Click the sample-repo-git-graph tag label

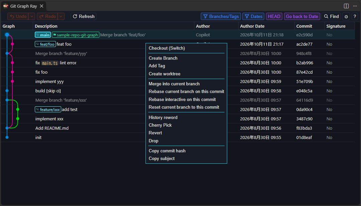coord(76,35)
